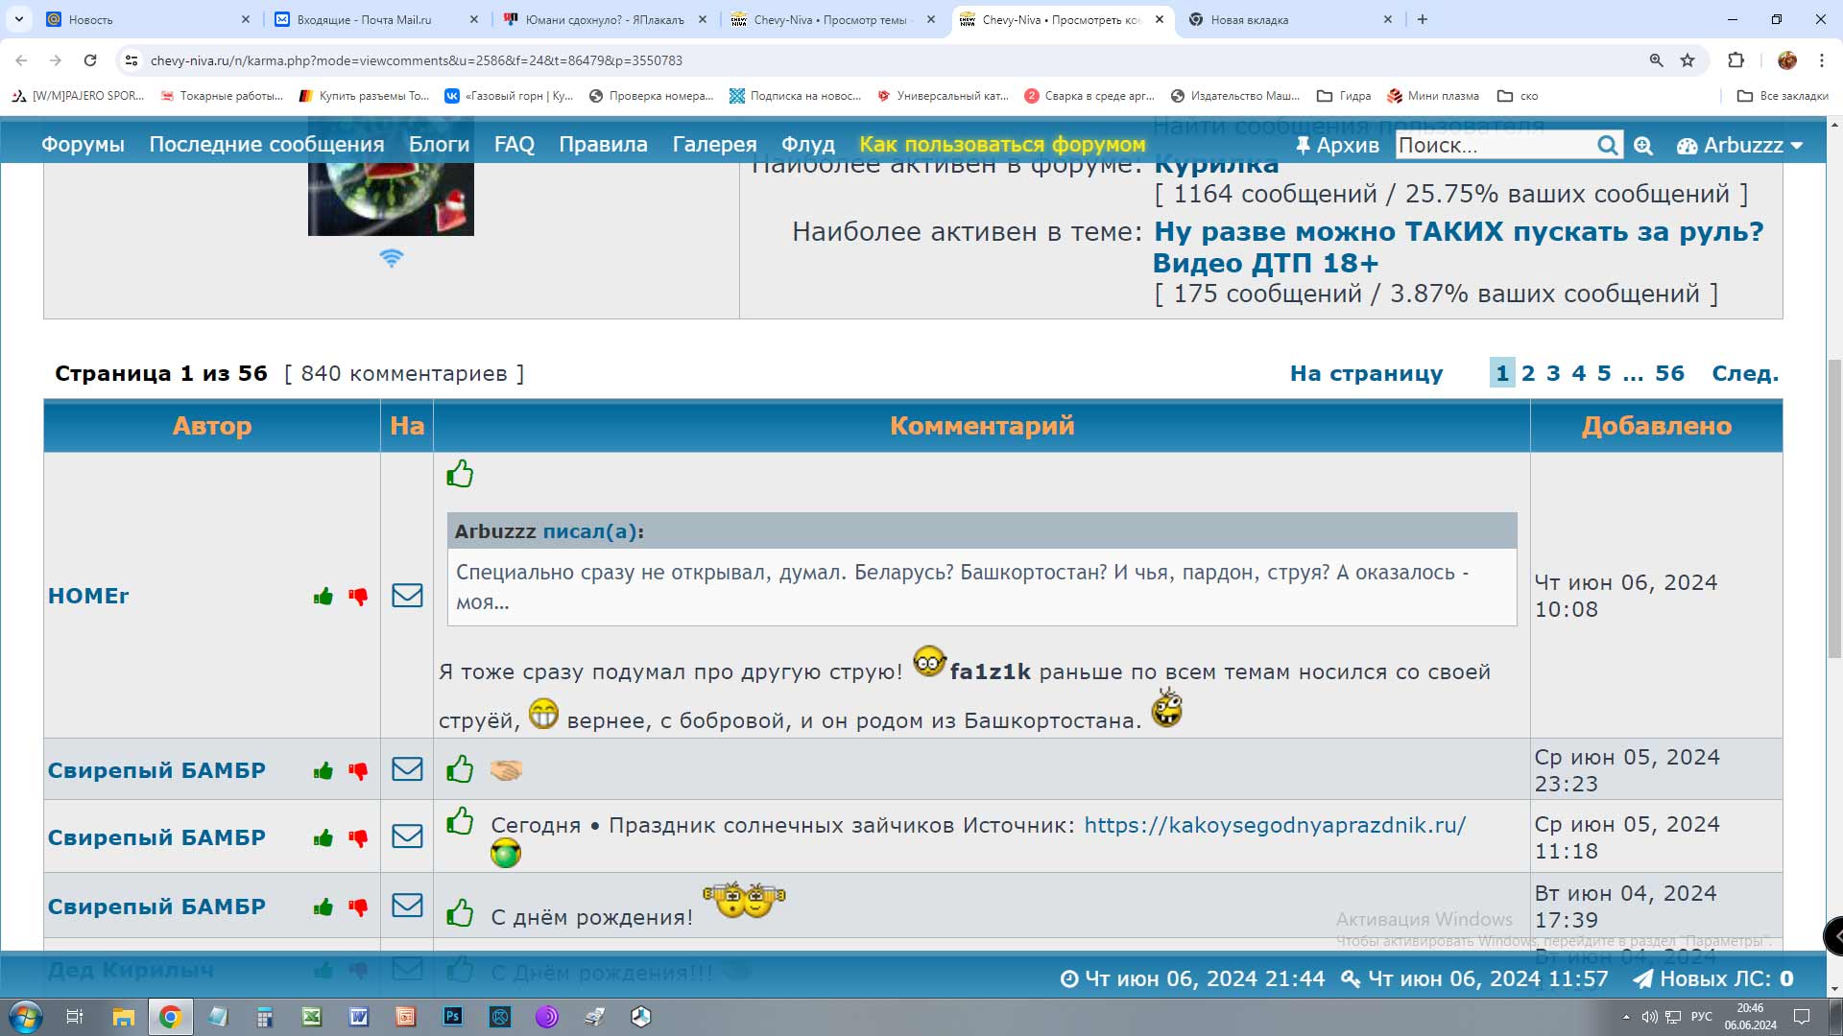
Task: Bookmark page with the star icon
Action: pos(1687,60)
